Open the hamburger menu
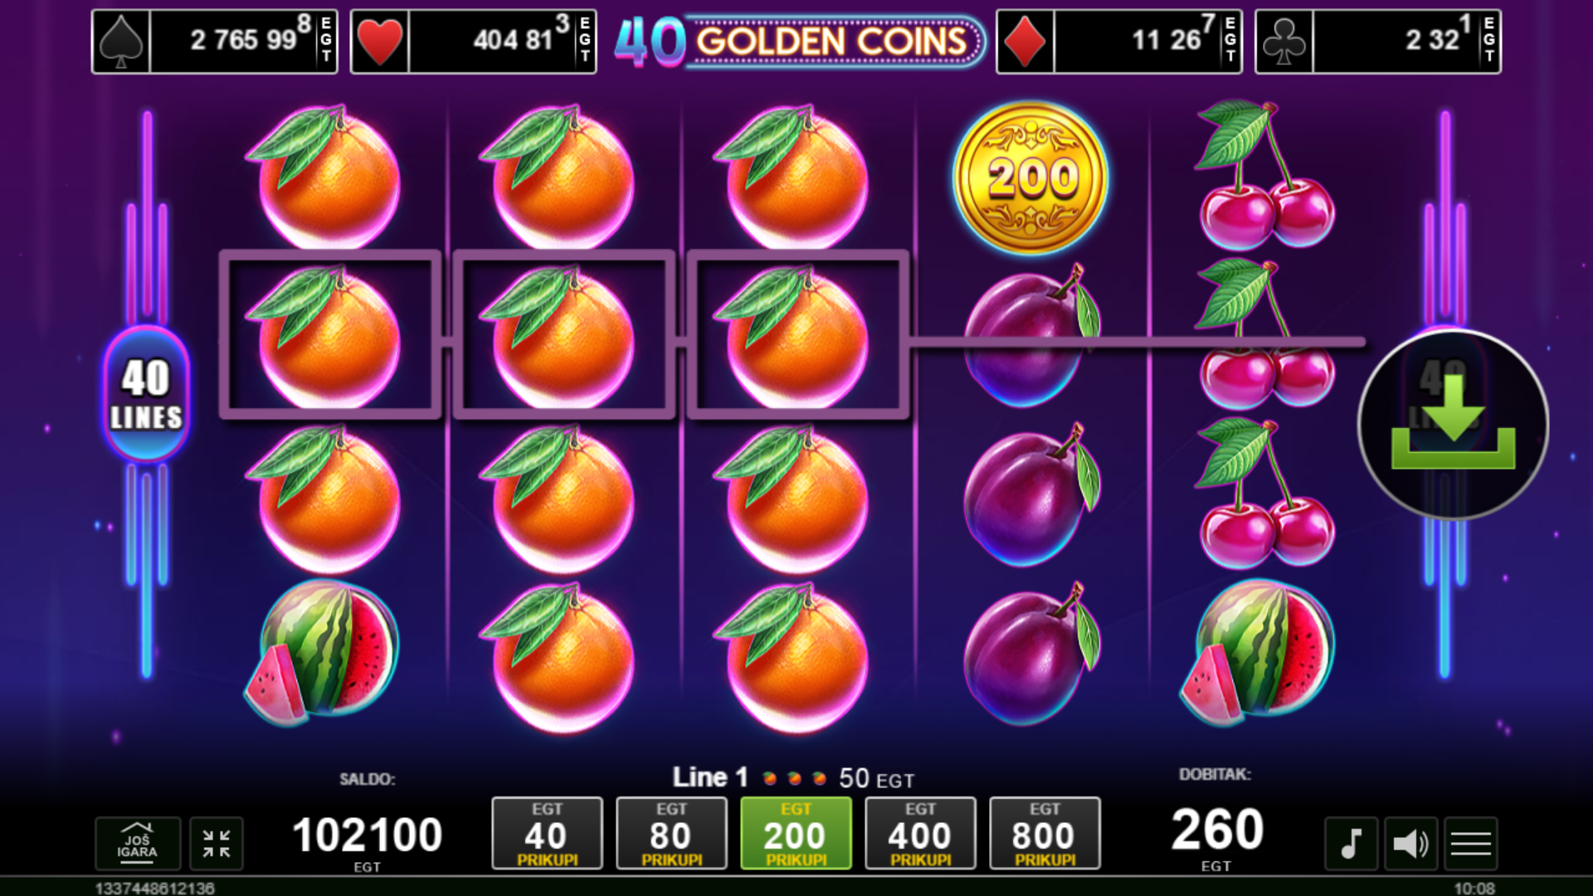1593x896 pixels. tap(1471, 844)
